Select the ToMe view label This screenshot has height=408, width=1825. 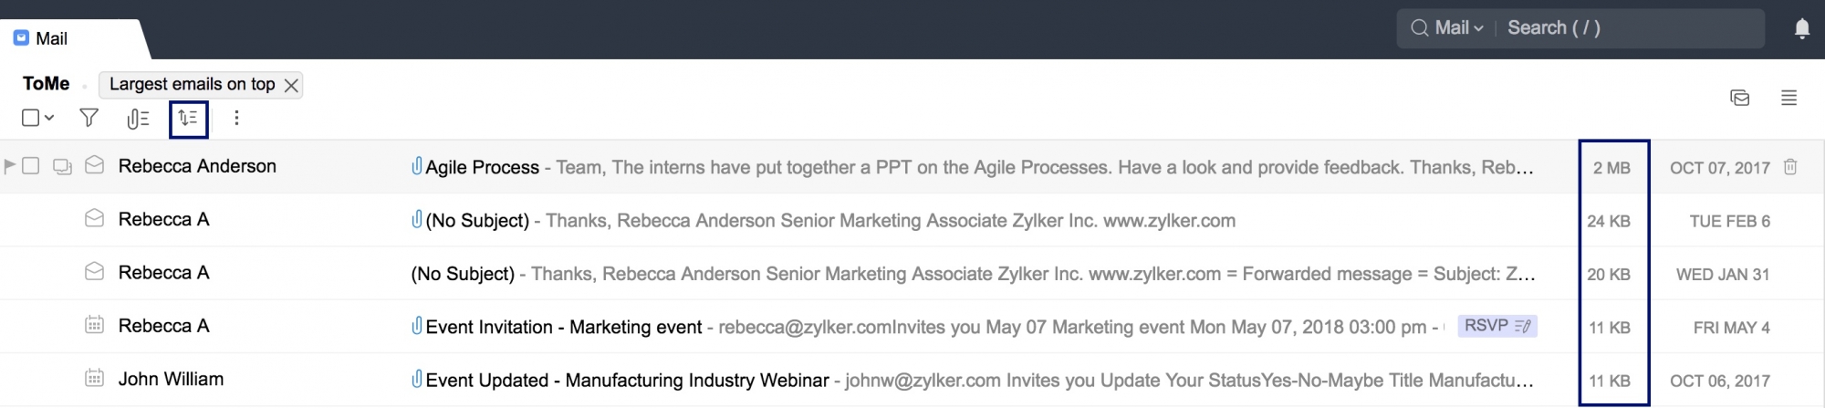click(46, 84)
